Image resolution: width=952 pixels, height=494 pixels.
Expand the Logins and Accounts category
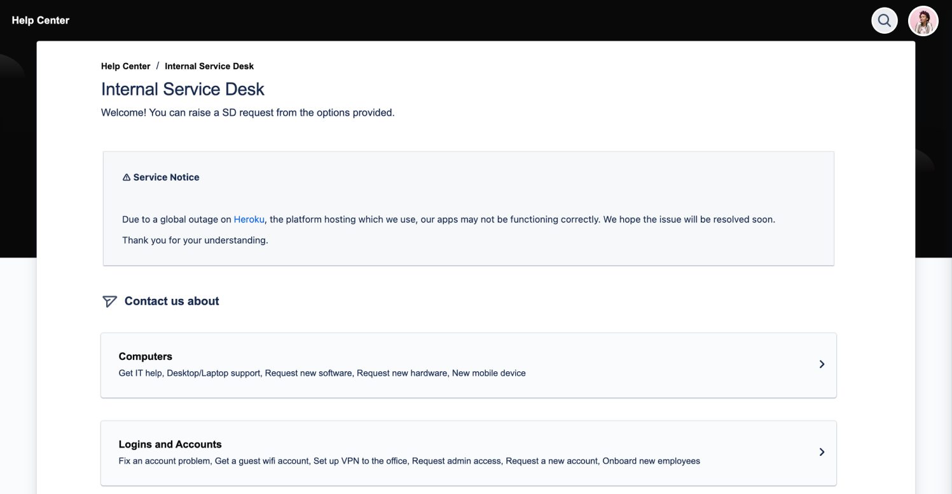[x=469, y=452]
